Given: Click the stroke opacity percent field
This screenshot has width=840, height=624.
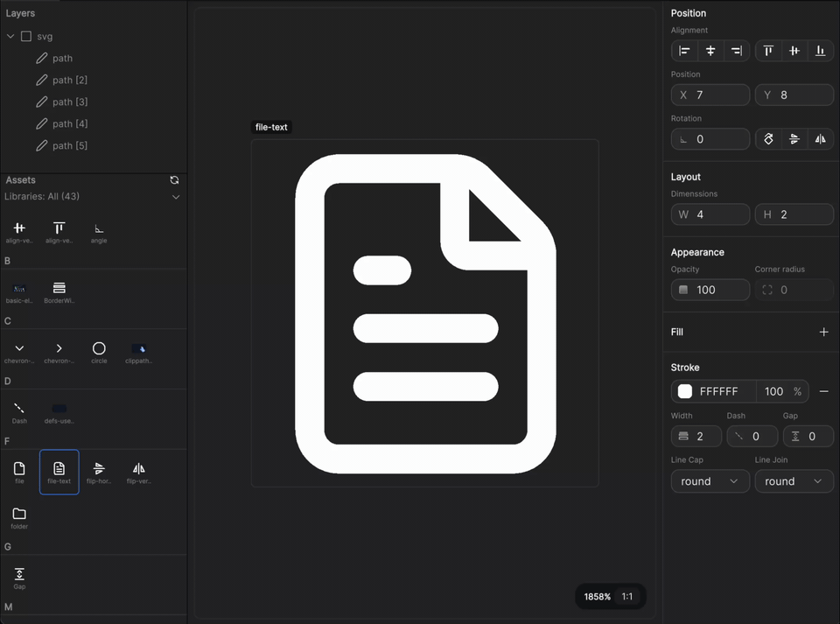Looking at the screenshot, I should click(x=782, y=391).
